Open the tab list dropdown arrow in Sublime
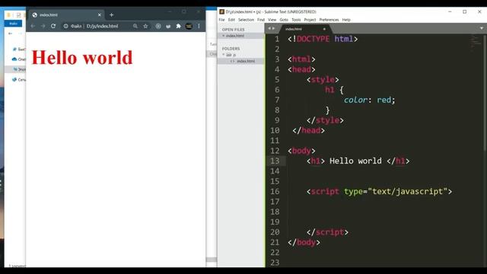Screen dimensions: 487x274 pyautogui.click(x=482, y=28)
